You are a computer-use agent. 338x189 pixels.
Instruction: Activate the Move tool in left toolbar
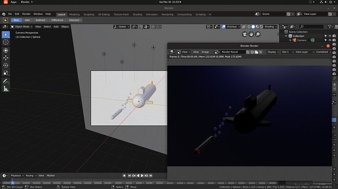[6, 58]
